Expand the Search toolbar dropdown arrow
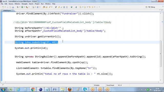Viewport: 164px width, 92px height. tap(52, 7)
